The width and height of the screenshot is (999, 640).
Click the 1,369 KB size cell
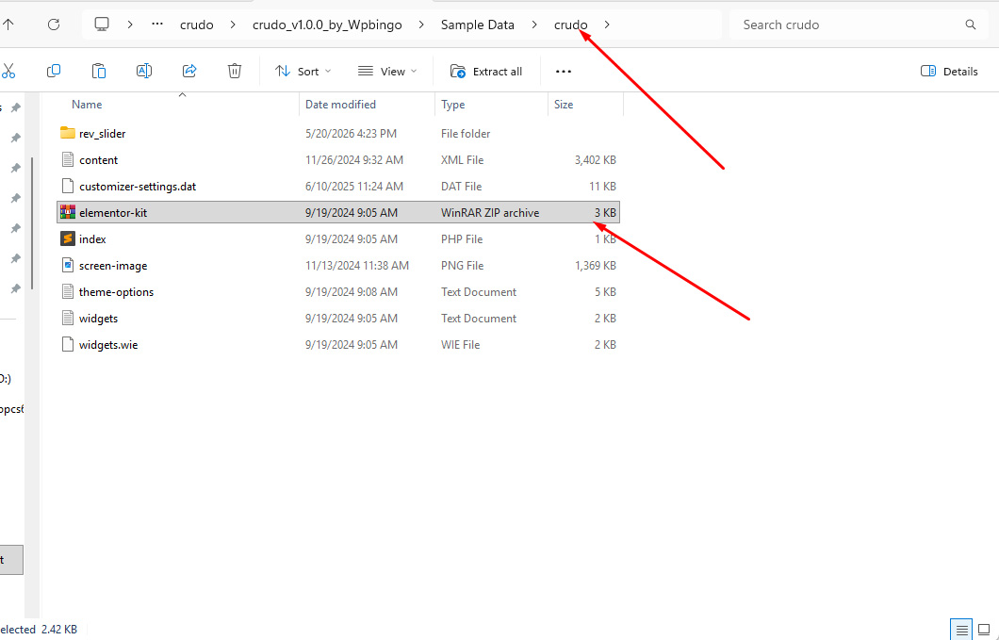[595, 266]
